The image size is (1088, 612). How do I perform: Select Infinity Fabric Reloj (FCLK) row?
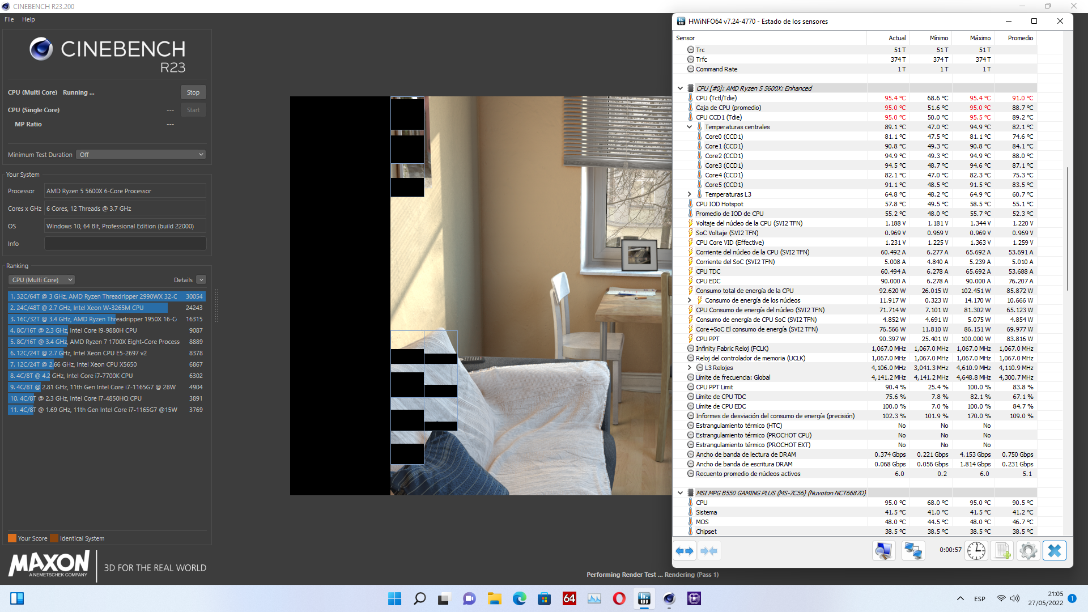[x=855, y=348]
